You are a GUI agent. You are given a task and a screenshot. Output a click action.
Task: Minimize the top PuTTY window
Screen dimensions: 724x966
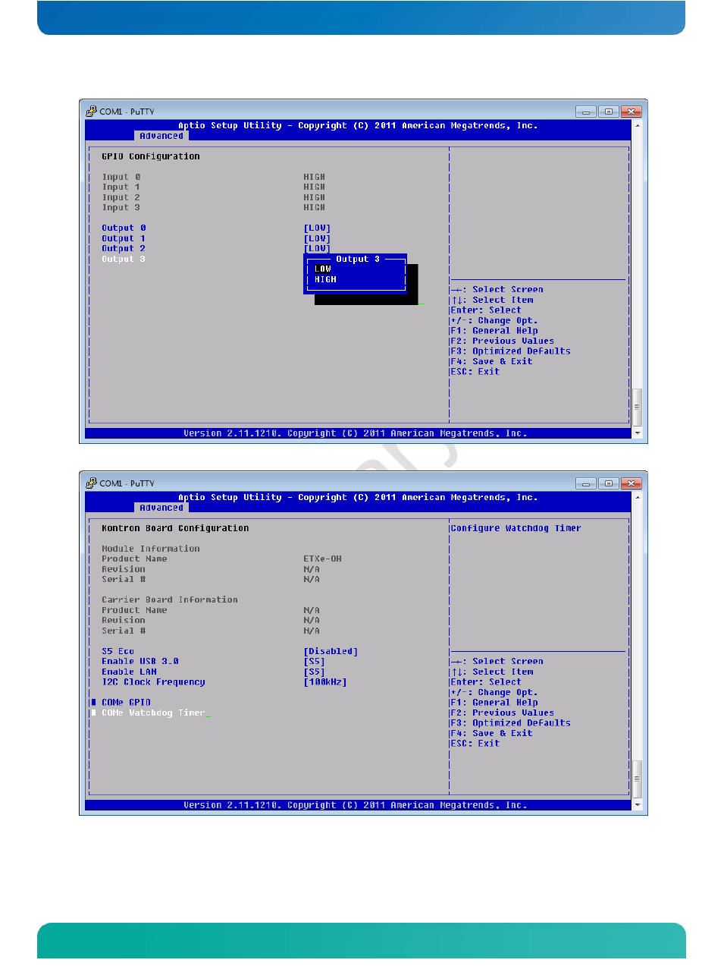pyautogui.click(x=586, y=112)
